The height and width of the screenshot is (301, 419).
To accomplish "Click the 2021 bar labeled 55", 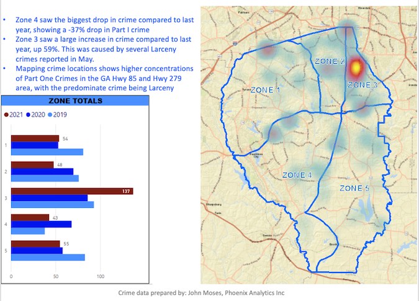I will click(x=35, y=244).
